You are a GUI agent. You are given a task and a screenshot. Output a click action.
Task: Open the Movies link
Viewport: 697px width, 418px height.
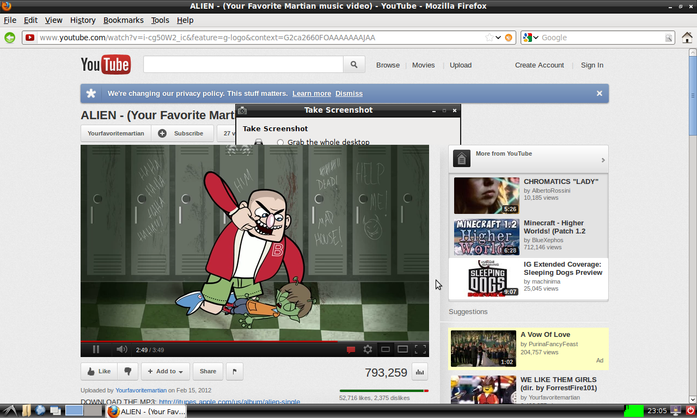(x=423, y=65)
